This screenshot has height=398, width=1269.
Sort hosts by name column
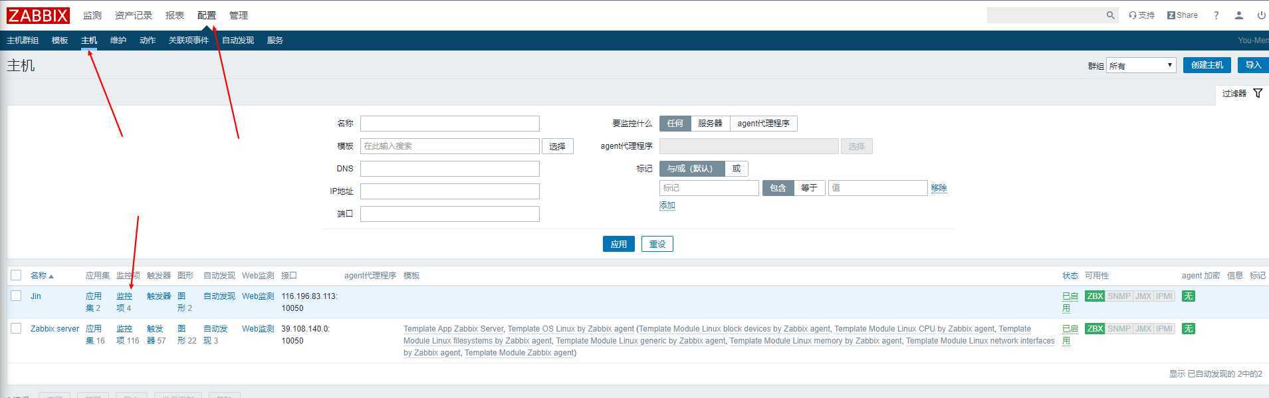[x=42, y=276]
